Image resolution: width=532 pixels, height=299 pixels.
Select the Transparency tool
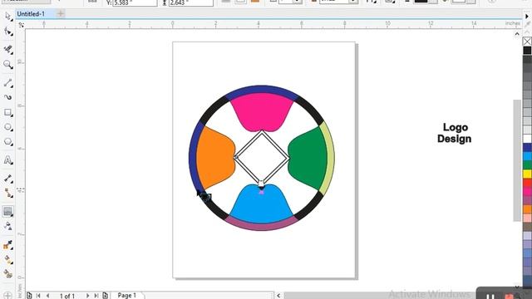pos(7,226)
